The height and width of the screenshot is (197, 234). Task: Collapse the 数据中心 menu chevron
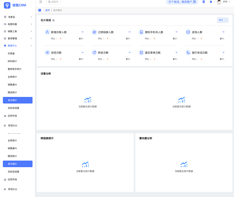(31, 46)
